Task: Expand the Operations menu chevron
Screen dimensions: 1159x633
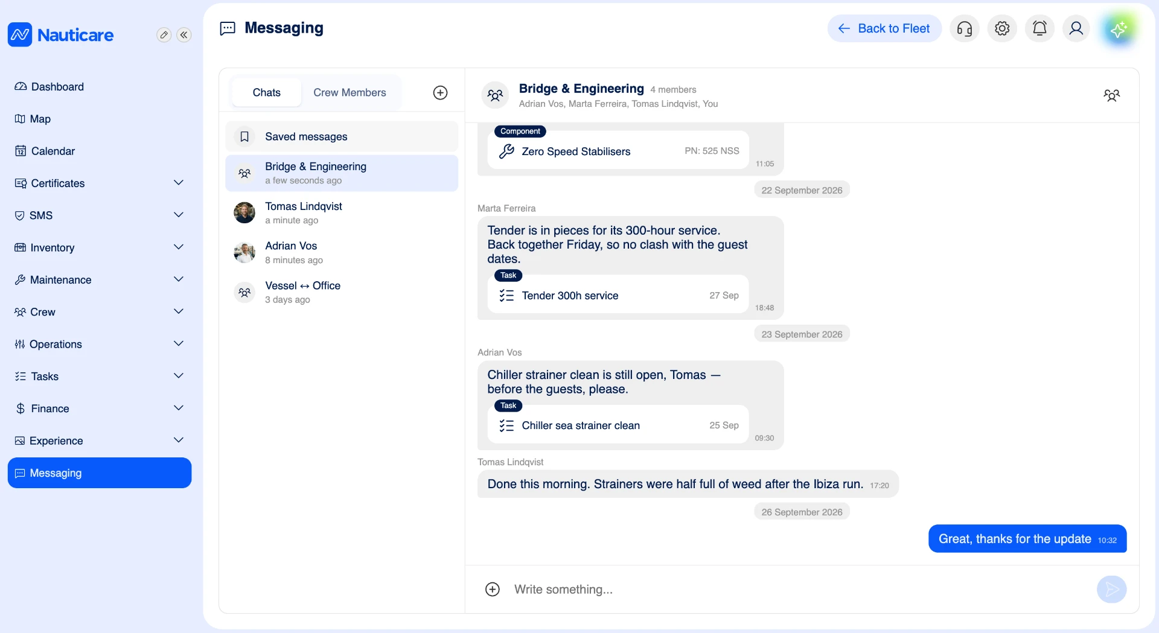Action: coord(179,343)
